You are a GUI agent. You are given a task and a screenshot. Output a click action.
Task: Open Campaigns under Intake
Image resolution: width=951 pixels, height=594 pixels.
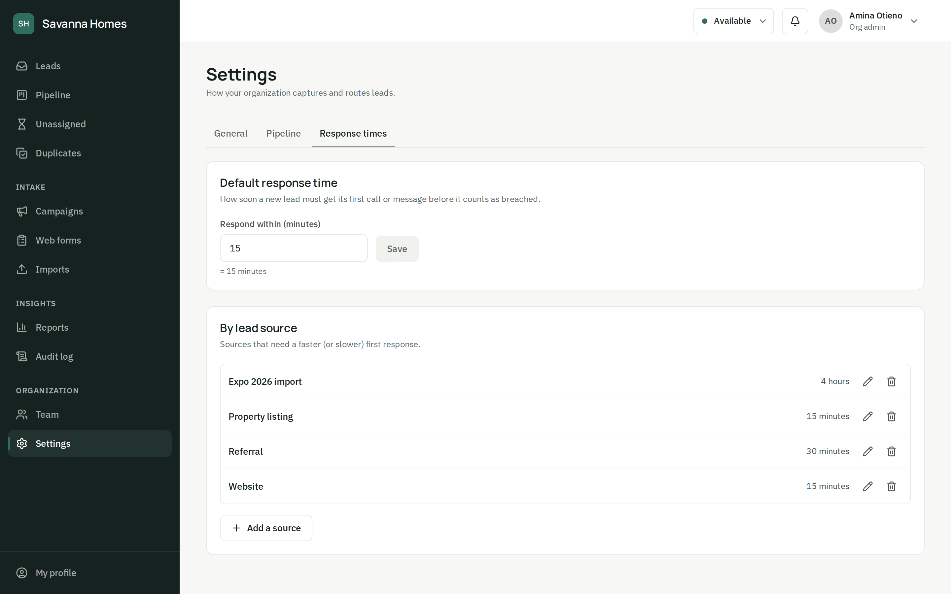pos(89,211)
